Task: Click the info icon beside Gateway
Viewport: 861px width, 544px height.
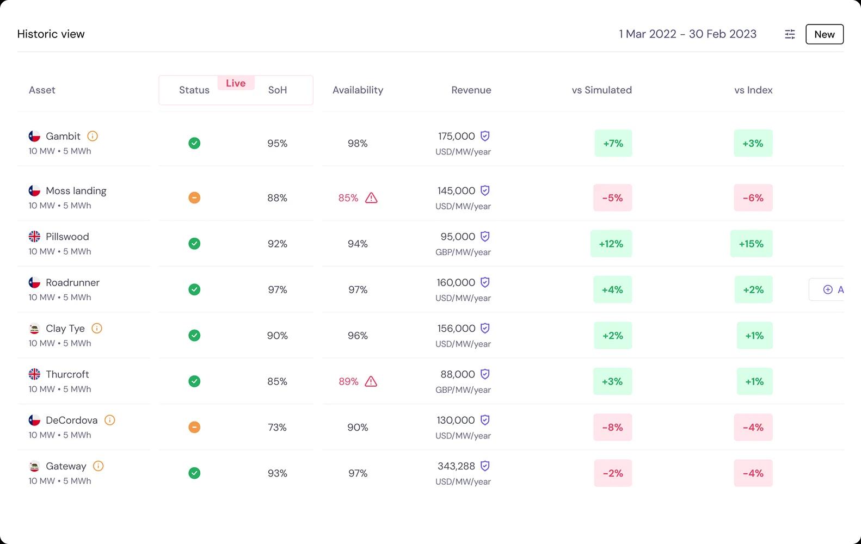Action: (x=98, y=466)
